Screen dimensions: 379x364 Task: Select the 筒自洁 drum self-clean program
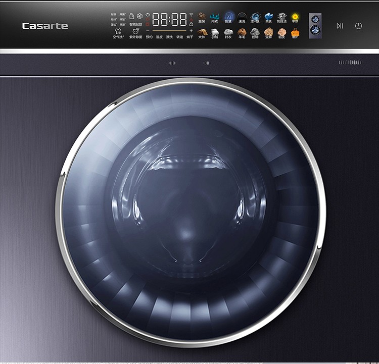282,18
